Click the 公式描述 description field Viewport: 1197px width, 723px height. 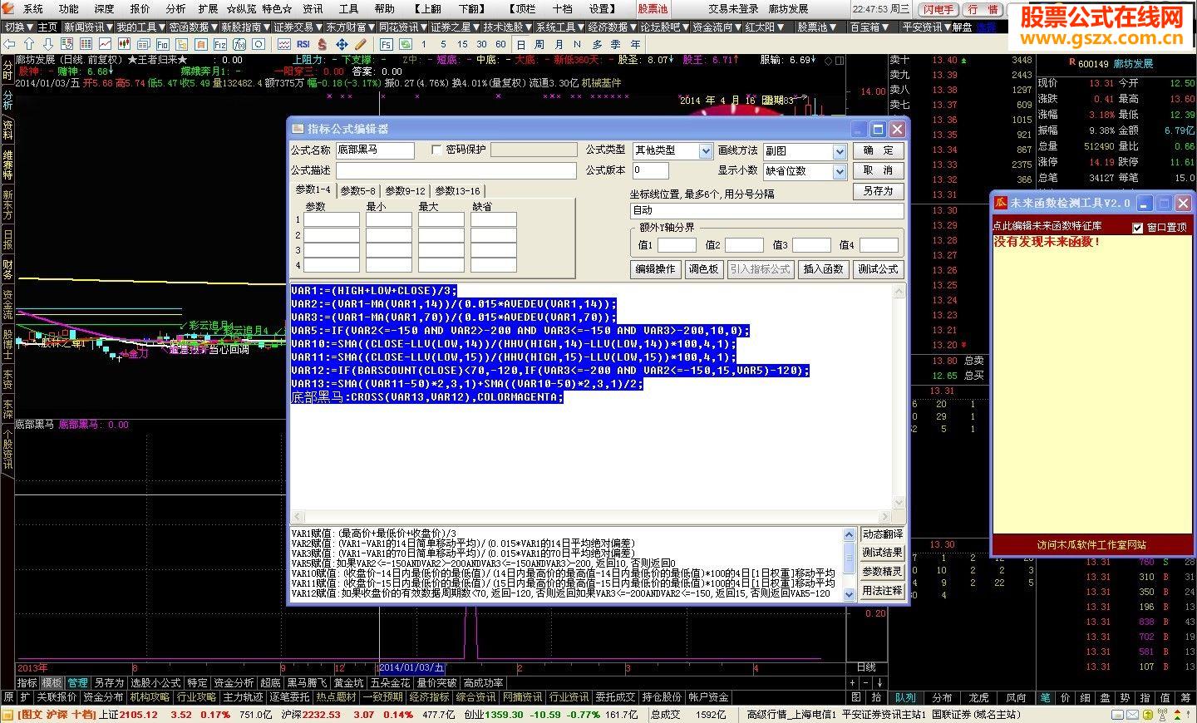[x=456, y=170]
